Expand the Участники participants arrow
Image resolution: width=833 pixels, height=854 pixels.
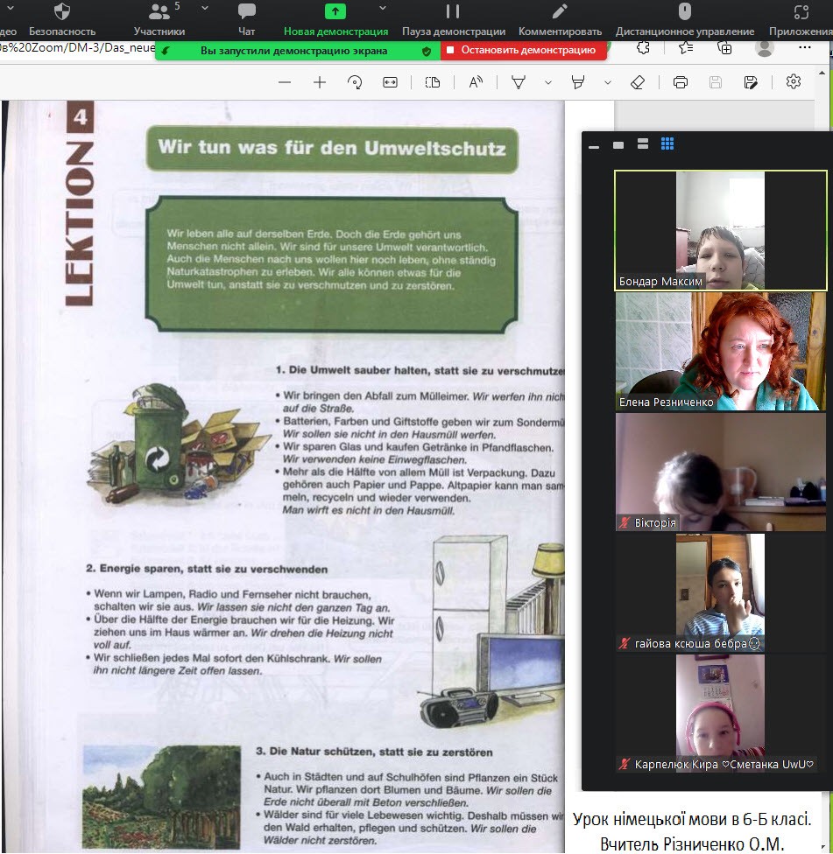[205, 9]
